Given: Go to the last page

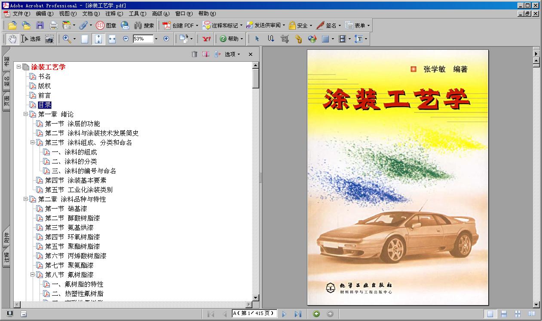Looking at the screenshot, I should [x=298, y=314].
